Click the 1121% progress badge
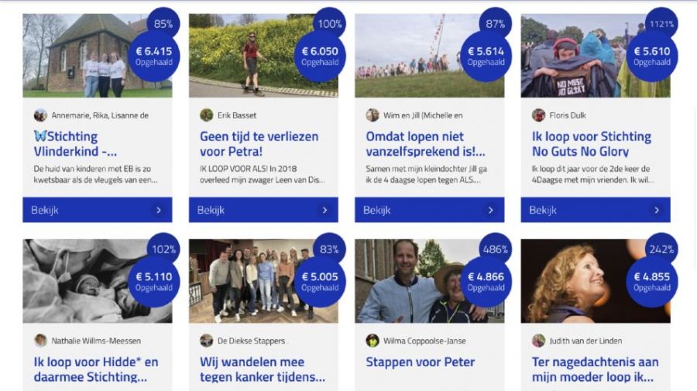 click(661, 24)
